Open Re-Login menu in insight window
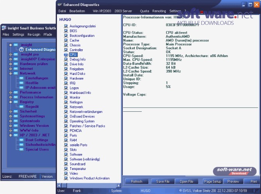The height and width of the screenshot is (194, 261). 34,35
